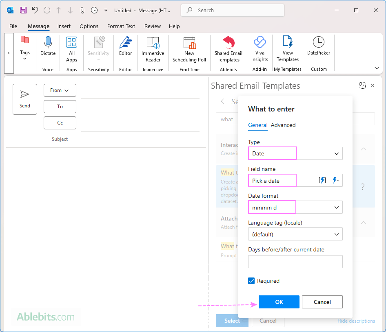The width and height of the screenshot is (386, 332).
Task: Open the File menu
Action: tap(13, 26)
